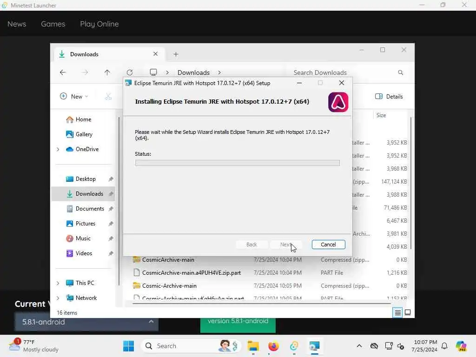
Task: Select the CosmicArchive-main zip file
Action: point(168,259)
